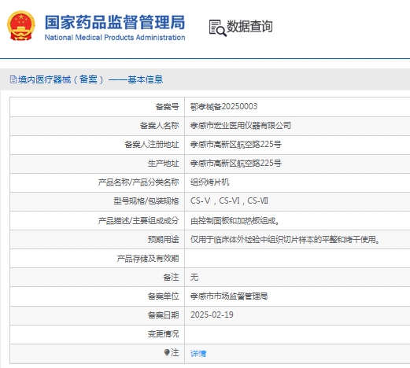
Task: Click the 数据查询 heading text
Action: pyautogui.click(x=249, y=26)
